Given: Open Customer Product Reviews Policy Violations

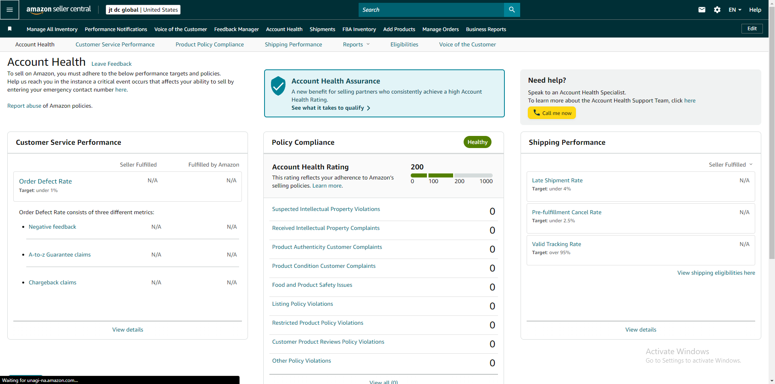Looking at the screenshot, I should [328, 342].
